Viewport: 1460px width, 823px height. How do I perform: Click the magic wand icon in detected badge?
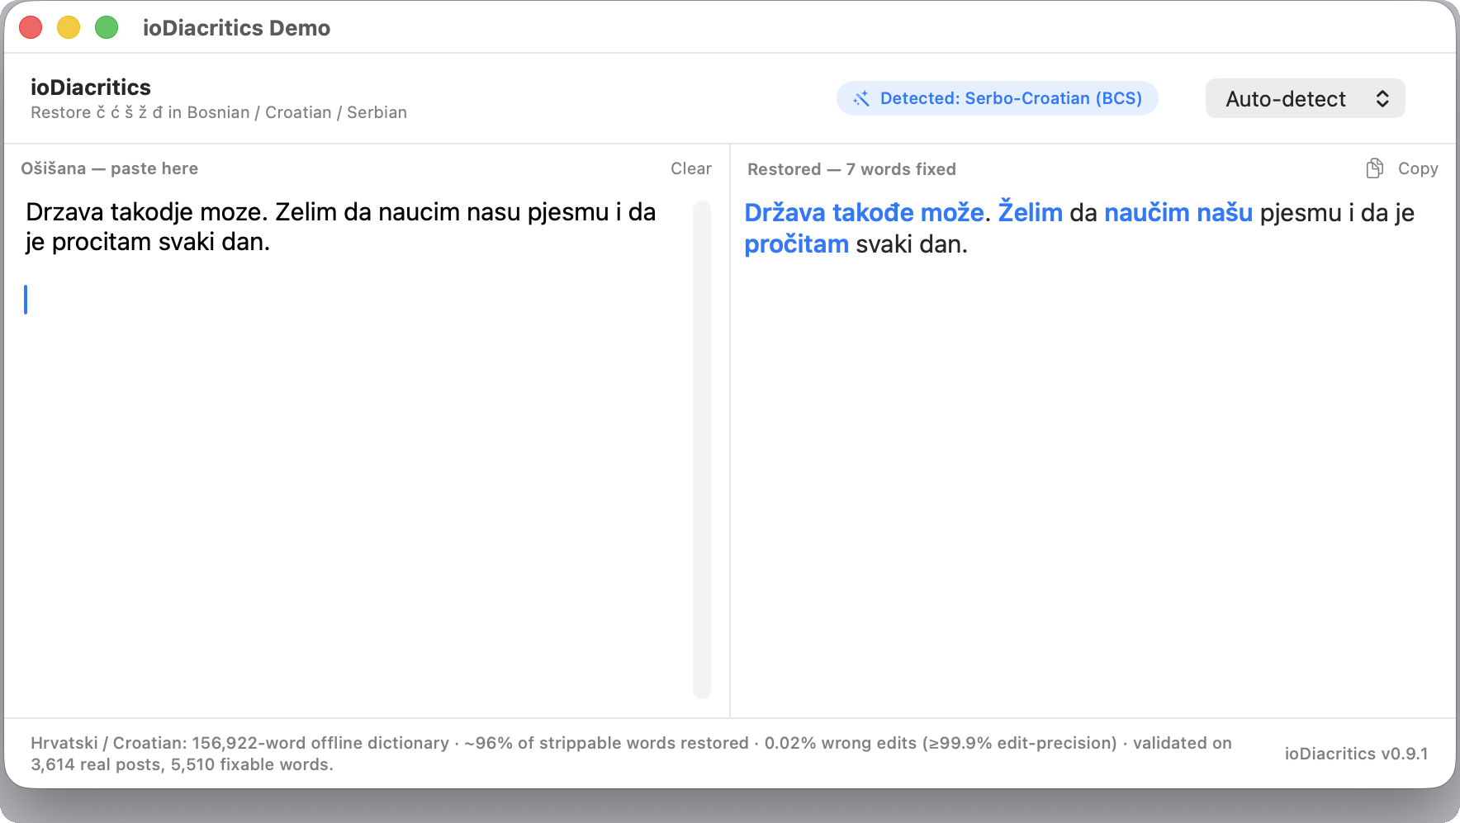pyautogui.click(x=861, y=98)
